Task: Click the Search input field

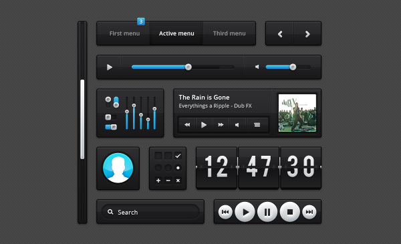Action: [150, 212]
